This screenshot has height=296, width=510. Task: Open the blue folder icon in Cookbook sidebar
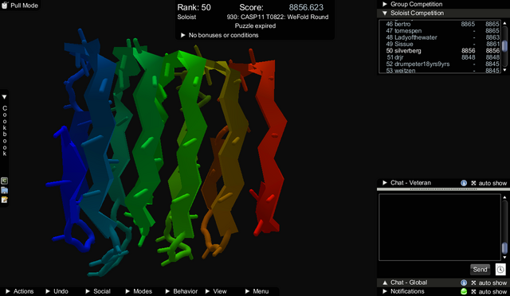point(4,190)
